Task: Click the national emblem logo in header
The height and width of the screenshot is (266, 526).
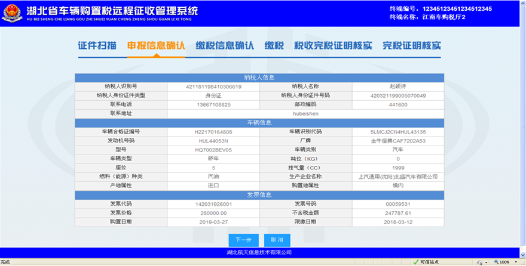Action: pyautogui.click(x=12, y=13)
